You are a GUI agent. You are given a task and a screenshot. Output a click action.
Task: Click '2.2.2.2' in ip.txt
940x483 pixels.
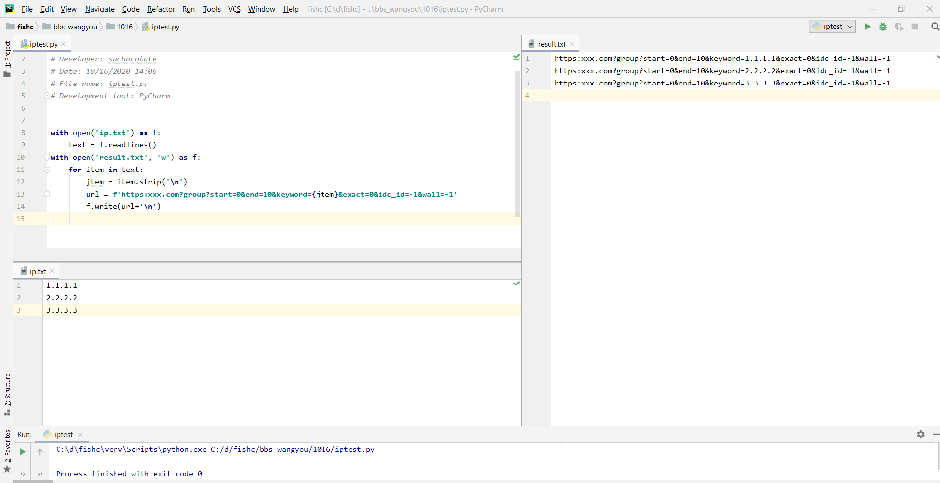tap(61, 298)
